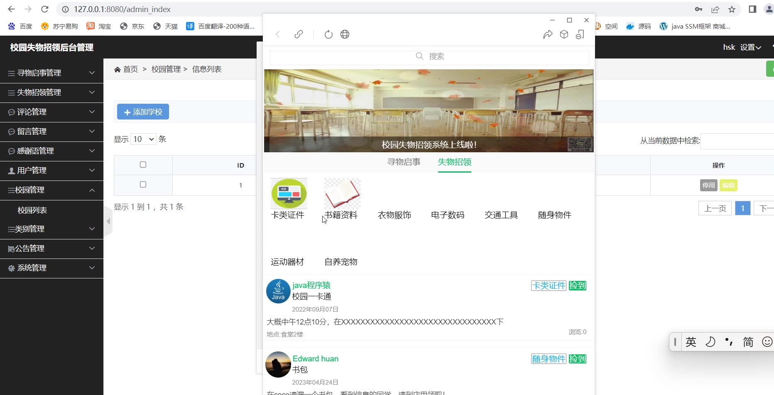Viewport: 774px width, 395px height.
Task: Open the 百度 bookmark
Action: (x=20, y=26)
